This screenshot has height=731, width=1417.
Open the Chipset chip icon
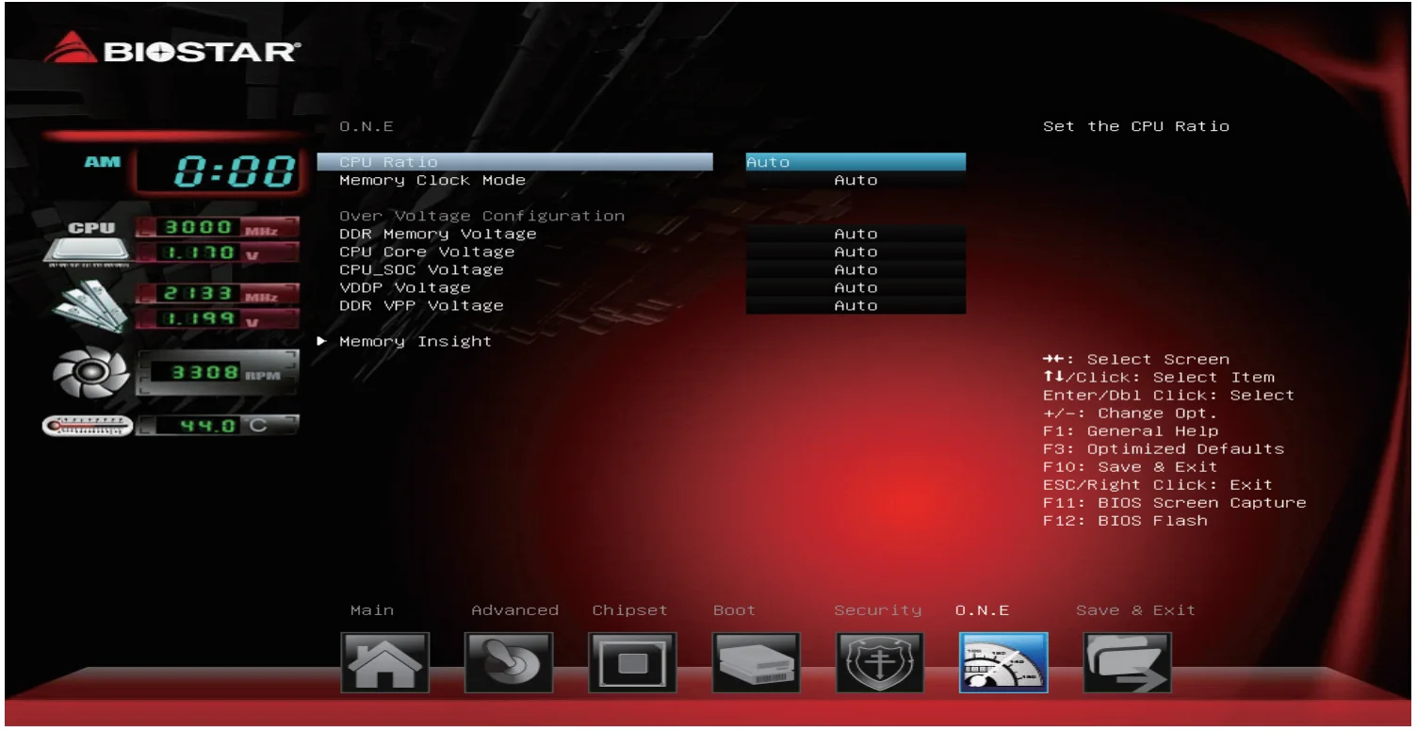click(633, 662)
